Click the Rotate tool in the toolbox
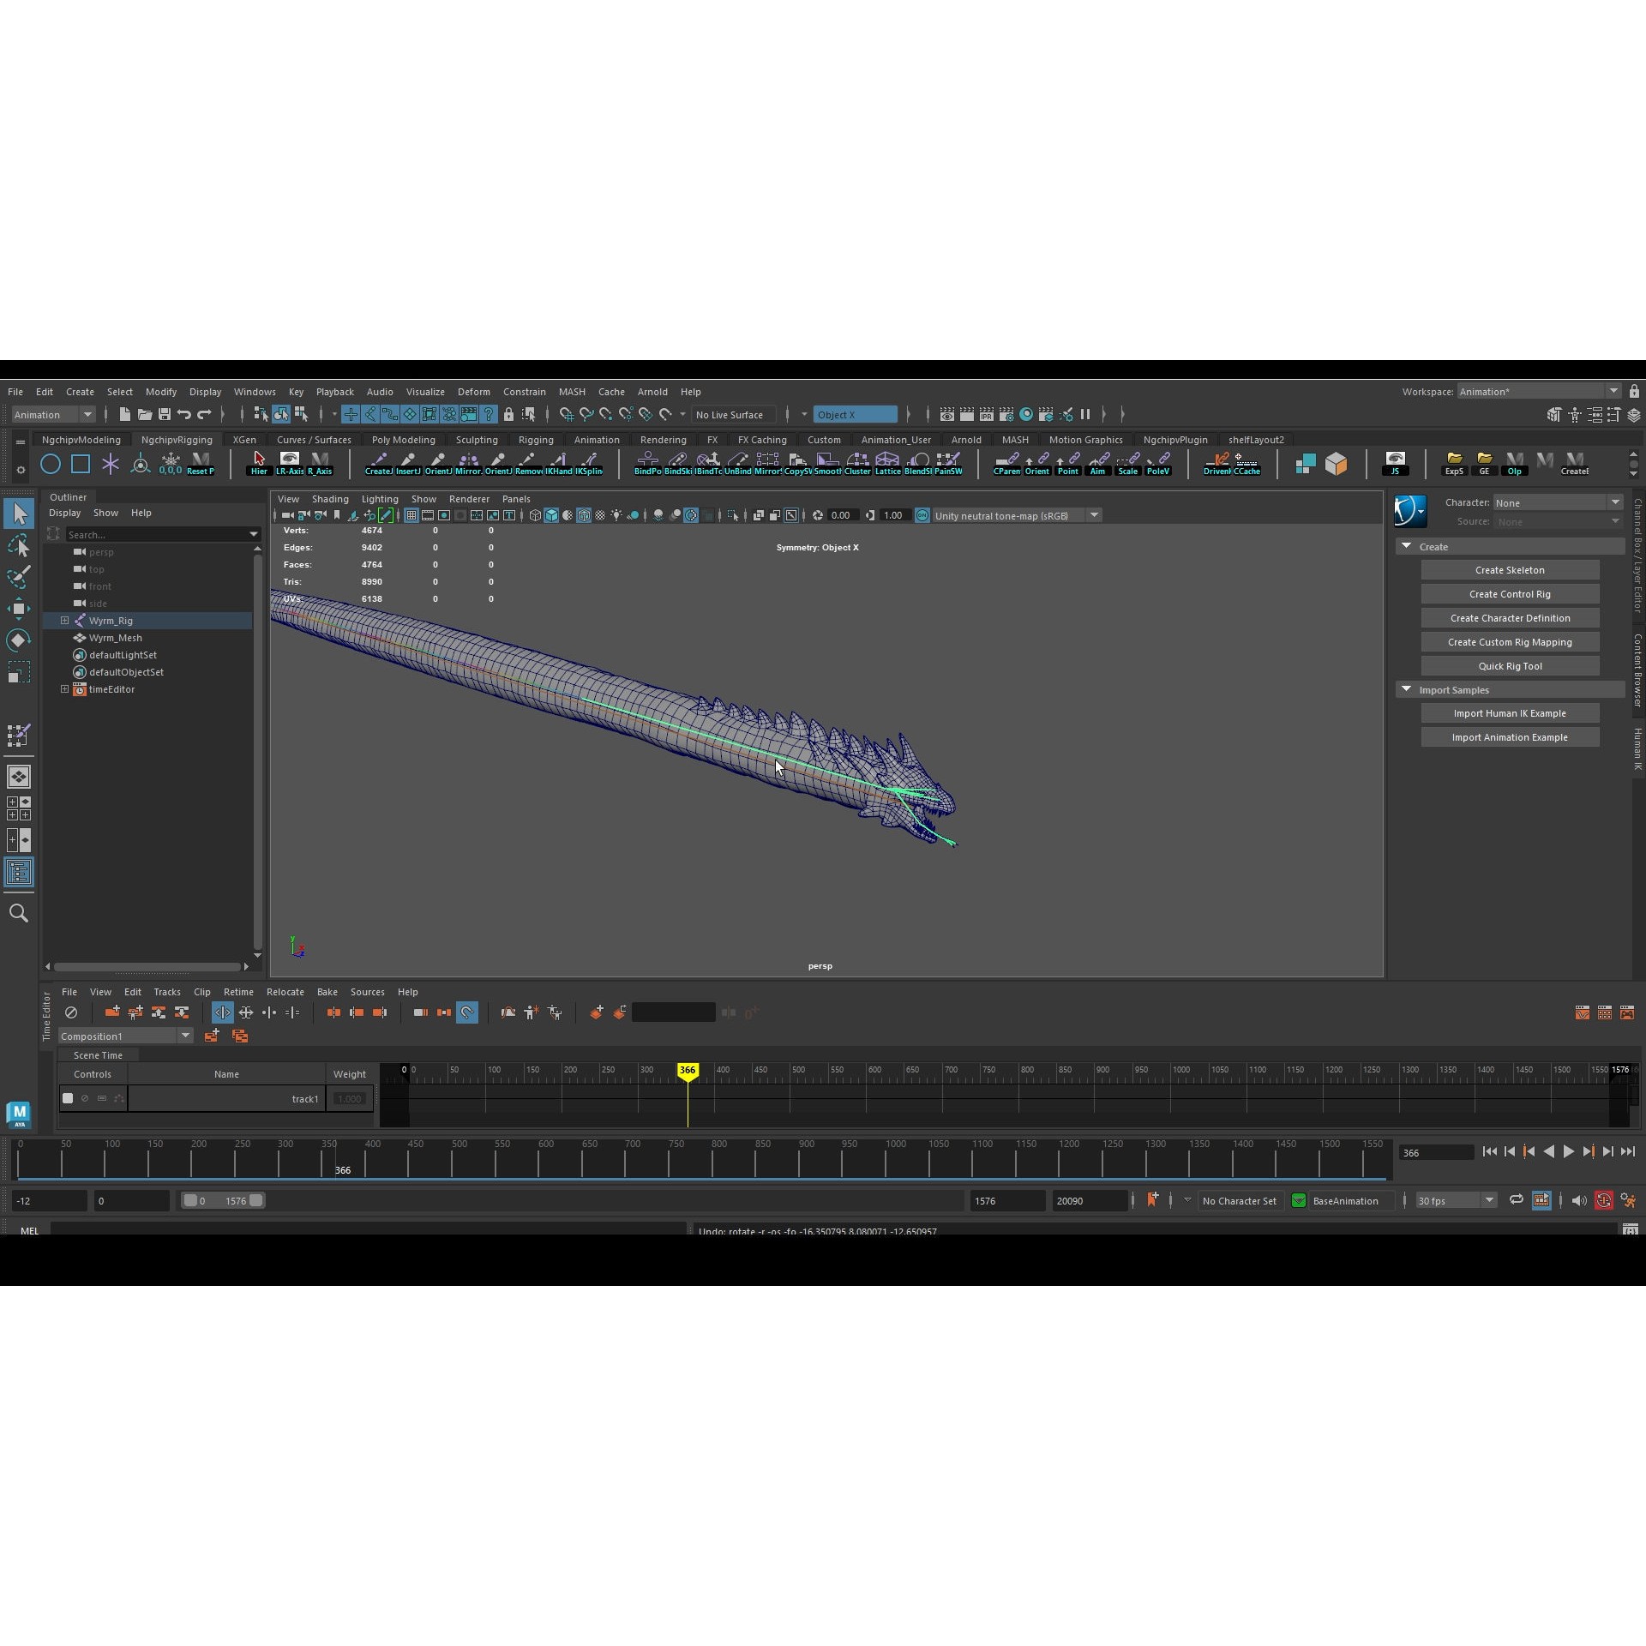1646x1646 pixels. click(19, 640)
